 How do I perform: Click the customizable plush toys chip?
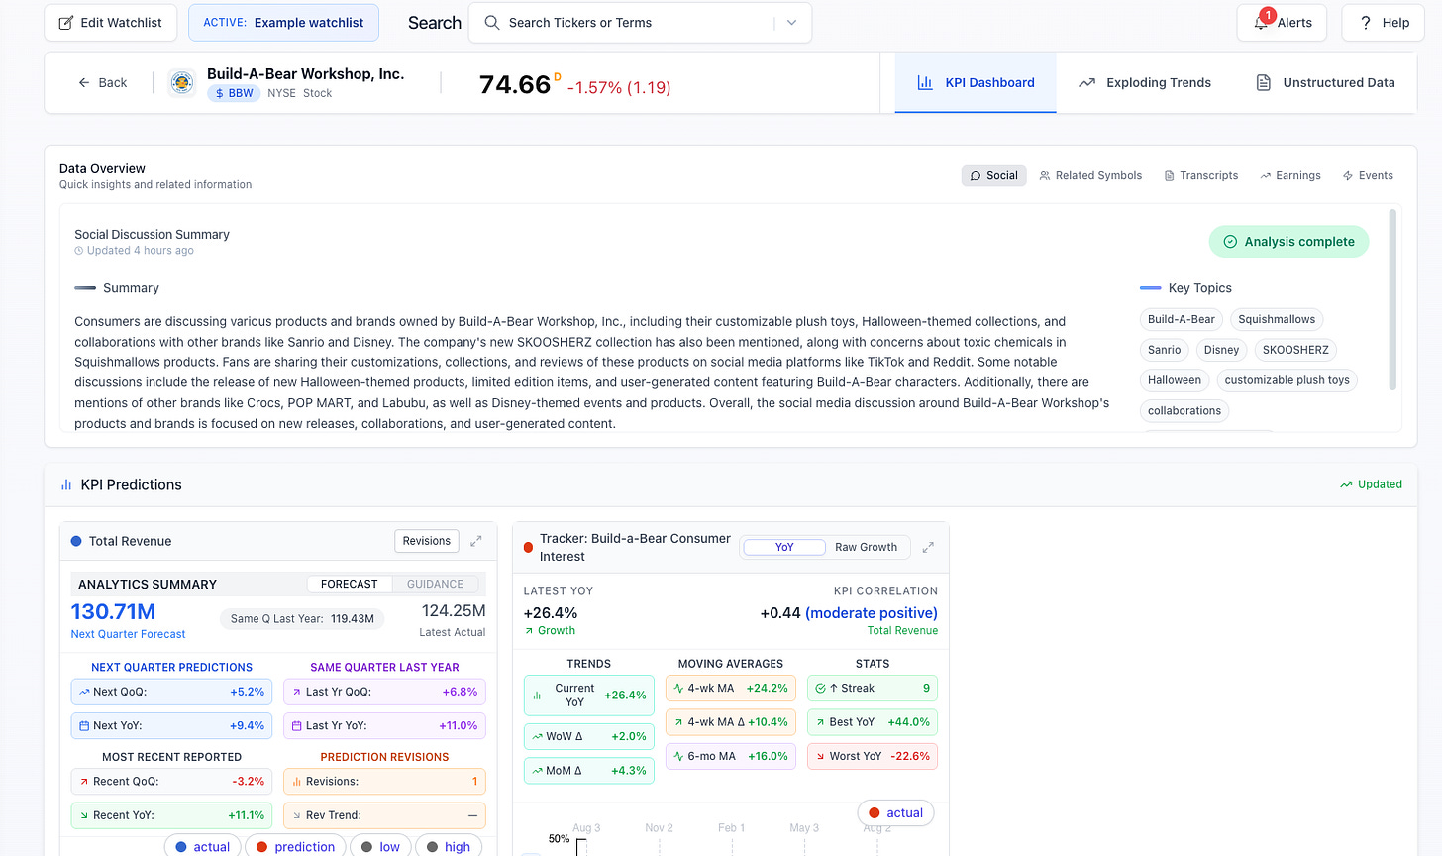[x=1287, y=380]
